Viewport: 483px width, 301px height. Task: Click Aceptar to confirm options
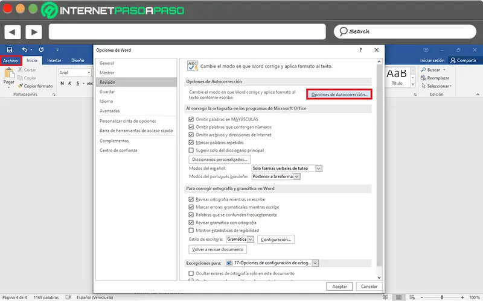tap(339, 287)
